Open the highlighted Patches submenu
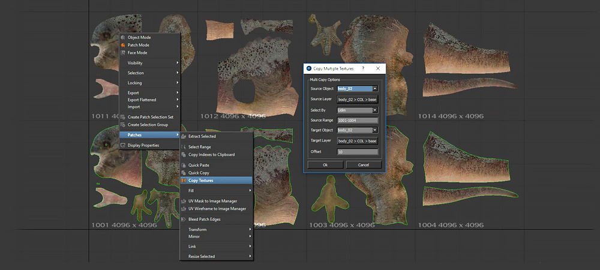The width and height of the screenshot is (600, 270). (149, 135)
